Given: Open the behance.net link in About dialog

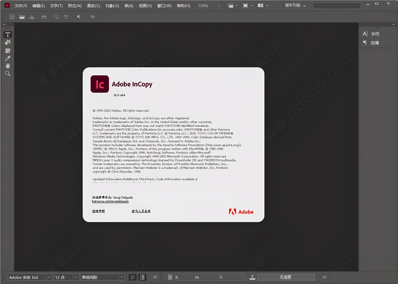Looking at the screenshot, I should click(110, 201).
